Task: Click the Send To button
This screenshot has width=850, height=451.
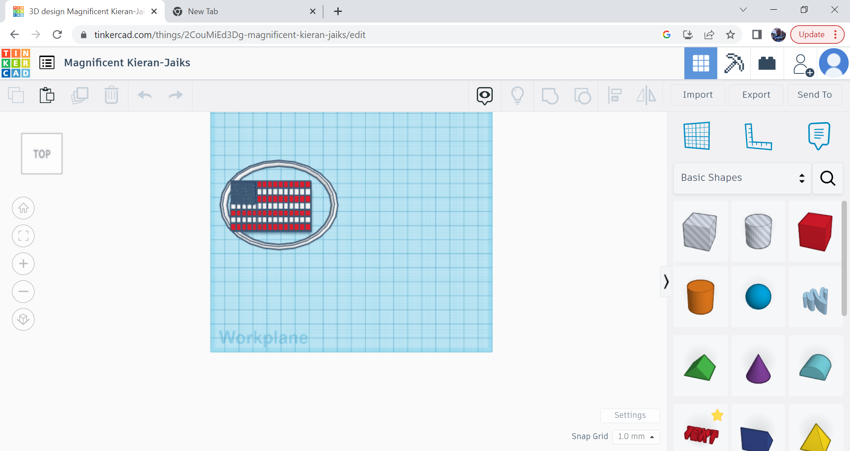Action: [x=815, y=95]
